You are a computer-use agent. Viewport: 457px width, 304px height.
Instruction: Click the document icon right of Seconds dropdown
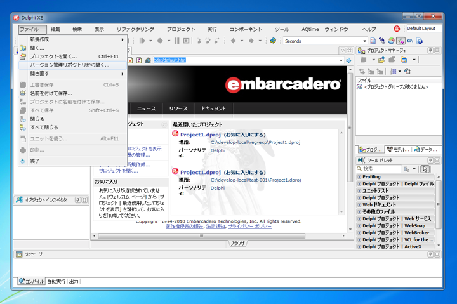pyautogui.click(x=373, y=41)
